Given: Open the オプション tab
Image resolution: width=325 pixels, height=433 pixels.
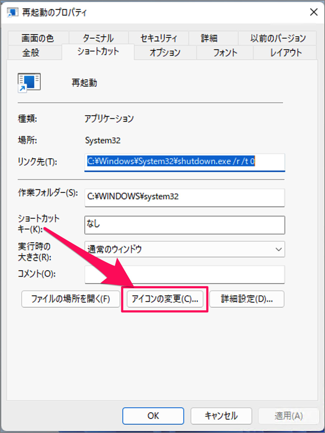Looking at the screenshot, I should tap(165, 53).
